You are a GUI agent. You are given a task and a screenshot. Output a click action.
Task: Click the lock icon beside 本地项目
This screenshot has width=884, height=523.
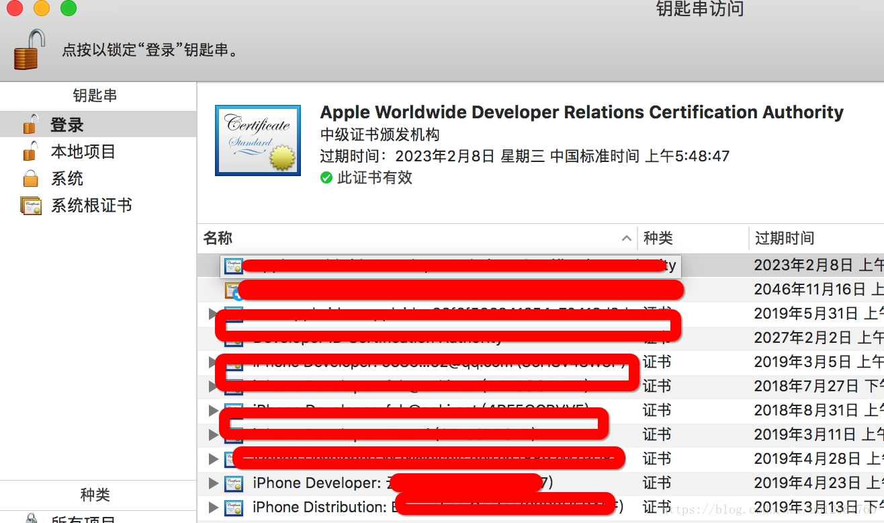(x=30, y=151)
